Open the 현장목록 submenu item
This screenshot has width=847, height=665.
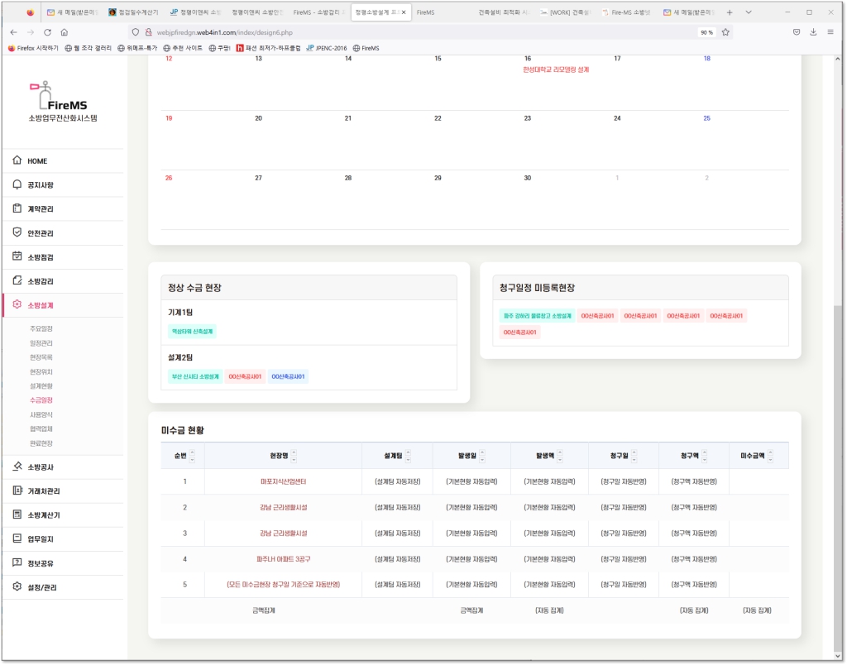point(41,357)
